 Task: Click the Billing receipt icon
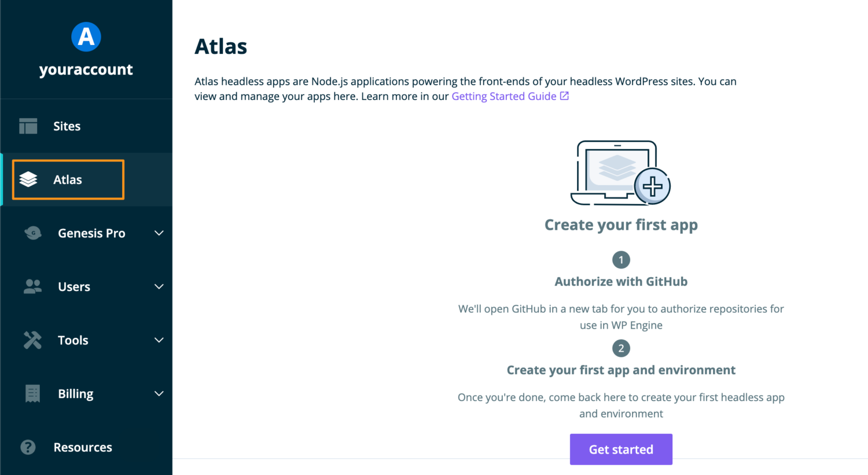(32, 393)
